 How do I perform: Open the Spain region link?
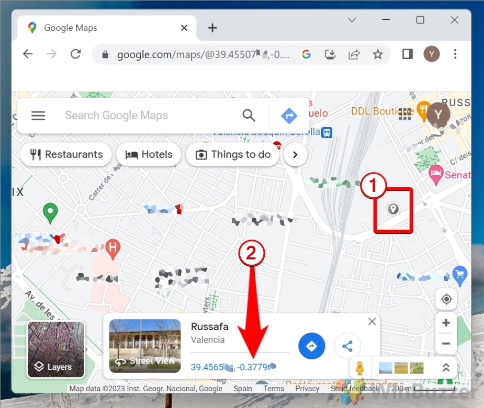point(243,389)
